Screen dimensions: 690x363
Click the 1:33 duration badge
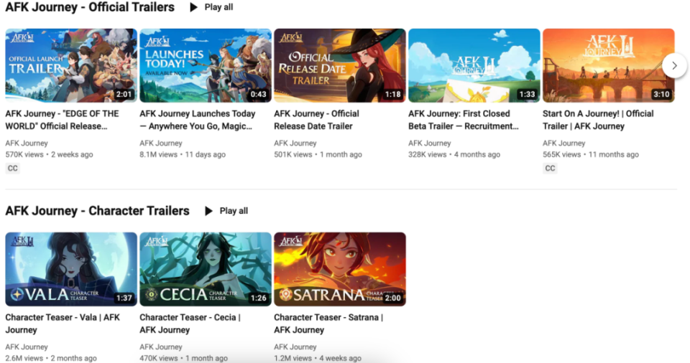(x=527, y=95)
